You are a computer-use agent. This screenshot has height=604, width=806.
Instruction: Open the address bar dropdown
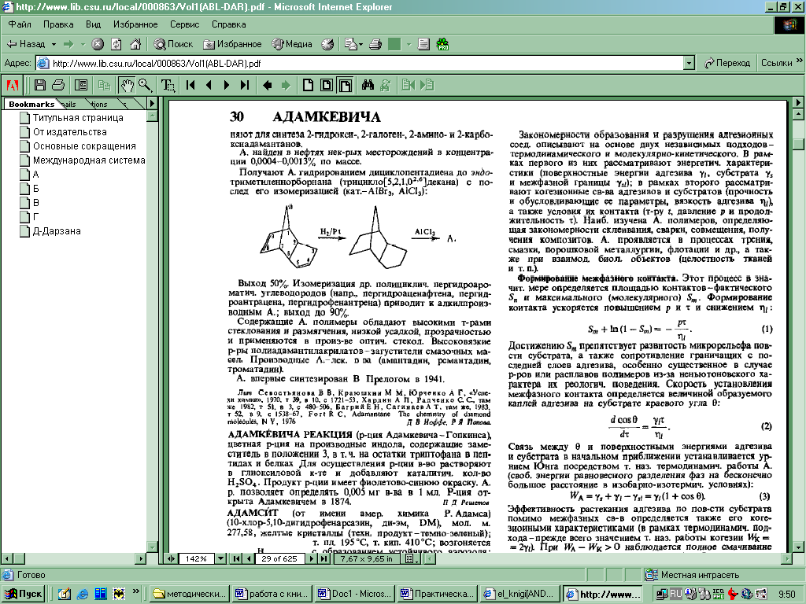(x=690, y=63)
